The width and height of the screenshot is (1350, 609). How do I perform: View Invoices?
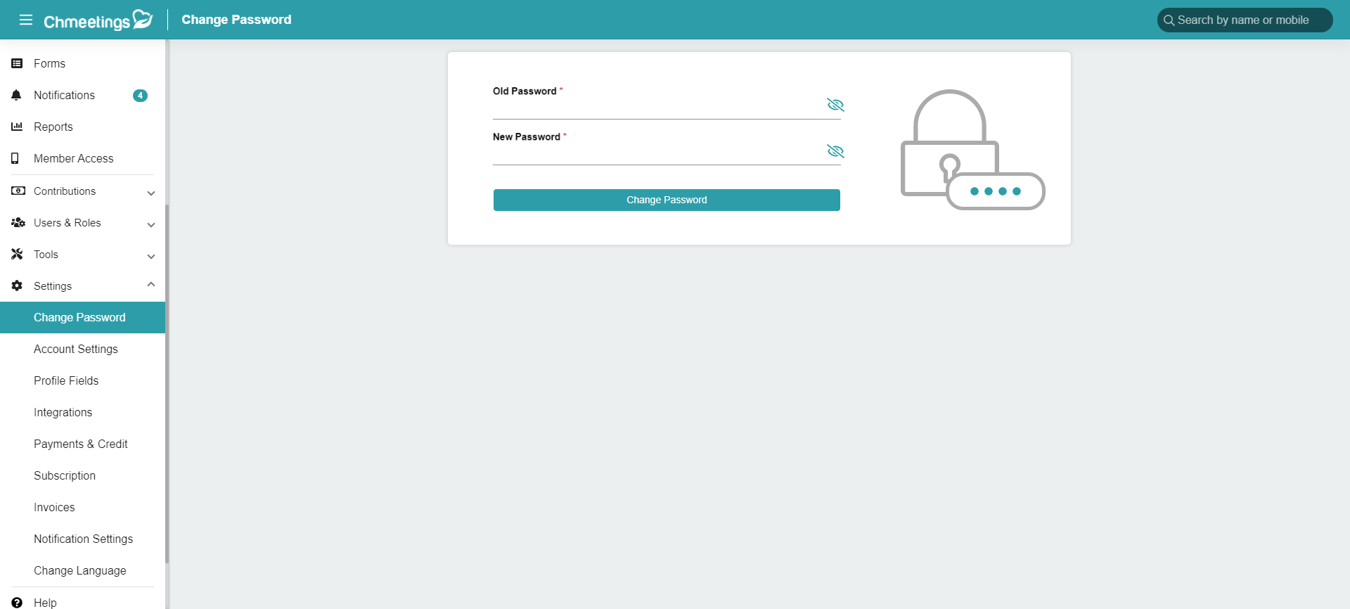click(82, 507)
